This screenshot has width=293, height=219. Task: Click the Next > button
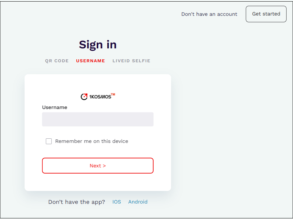(x=98, y=165)
